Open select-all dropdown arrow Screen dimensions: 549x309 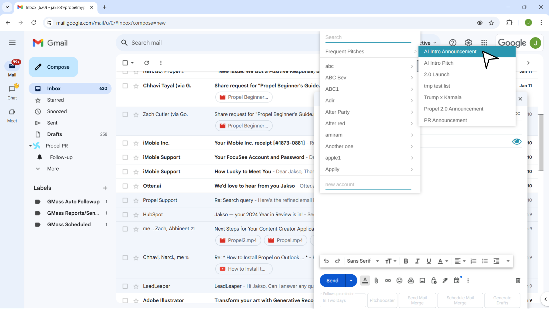132,63
